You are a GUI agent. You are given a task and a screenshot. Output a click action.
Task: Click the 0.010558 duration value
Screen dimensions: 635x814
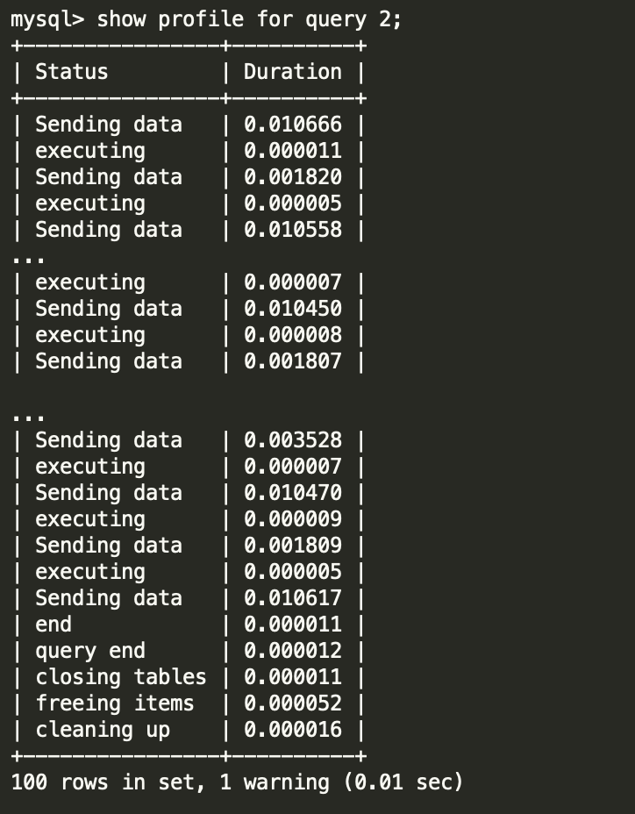tap(292, 230)
